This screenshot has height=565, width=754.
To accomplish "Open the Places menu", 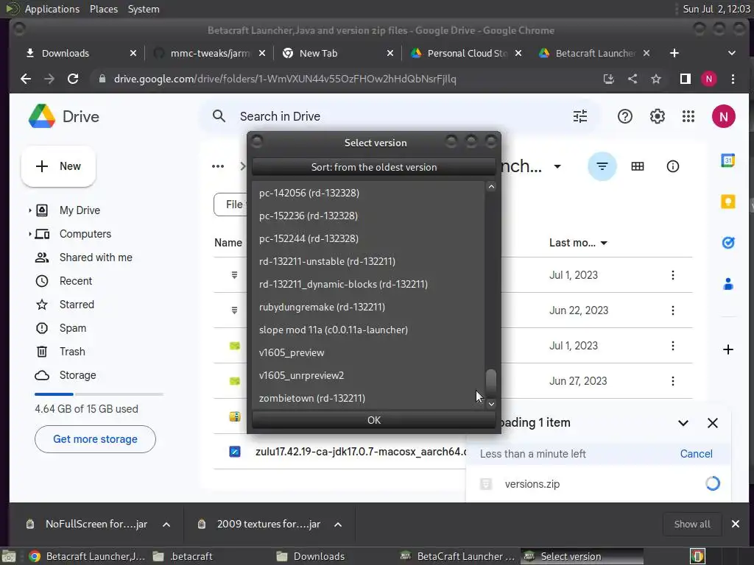I will 103,9.
